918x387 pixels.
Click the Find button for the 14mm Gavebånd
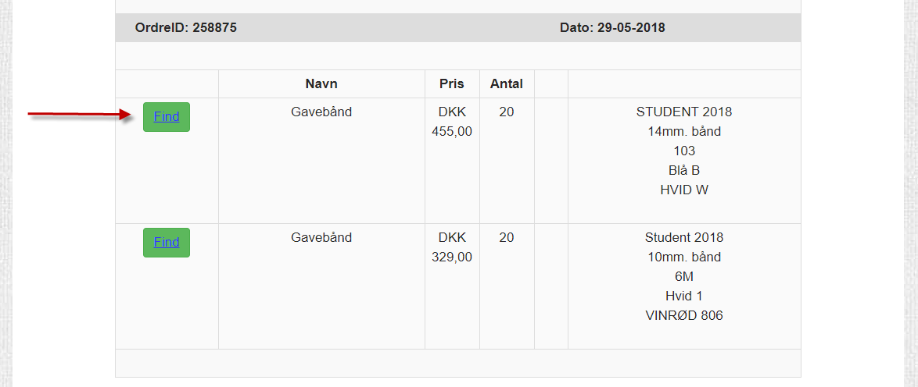click(167, 117)
